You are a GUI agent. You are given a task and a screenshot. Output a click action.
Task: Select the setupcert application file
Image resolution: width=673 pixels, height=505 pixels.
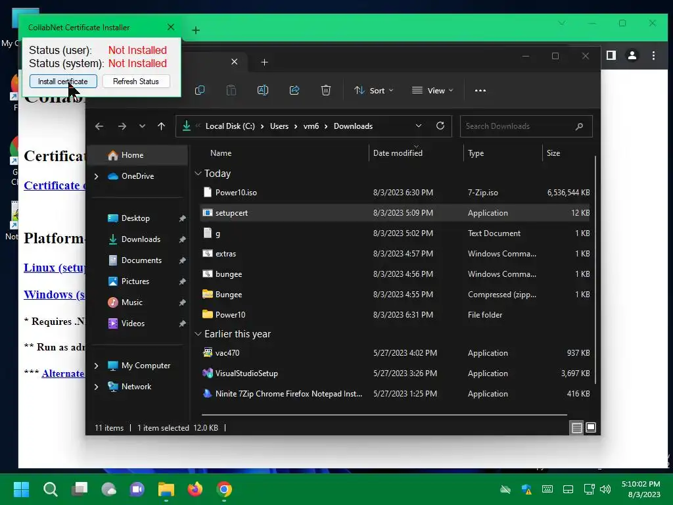(x=395, y=213)
